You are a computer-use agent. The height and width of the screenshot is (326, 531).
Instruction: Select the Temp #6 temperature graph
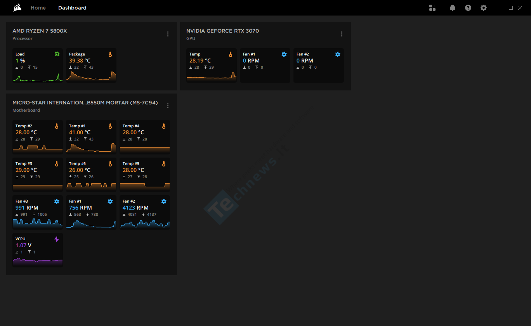pyautogui.click(x=91, y=186)
